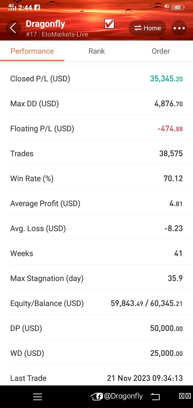Switch to the Performance tab
The width and height of the screenshot is (193, 408).
[x=32, y=51]
